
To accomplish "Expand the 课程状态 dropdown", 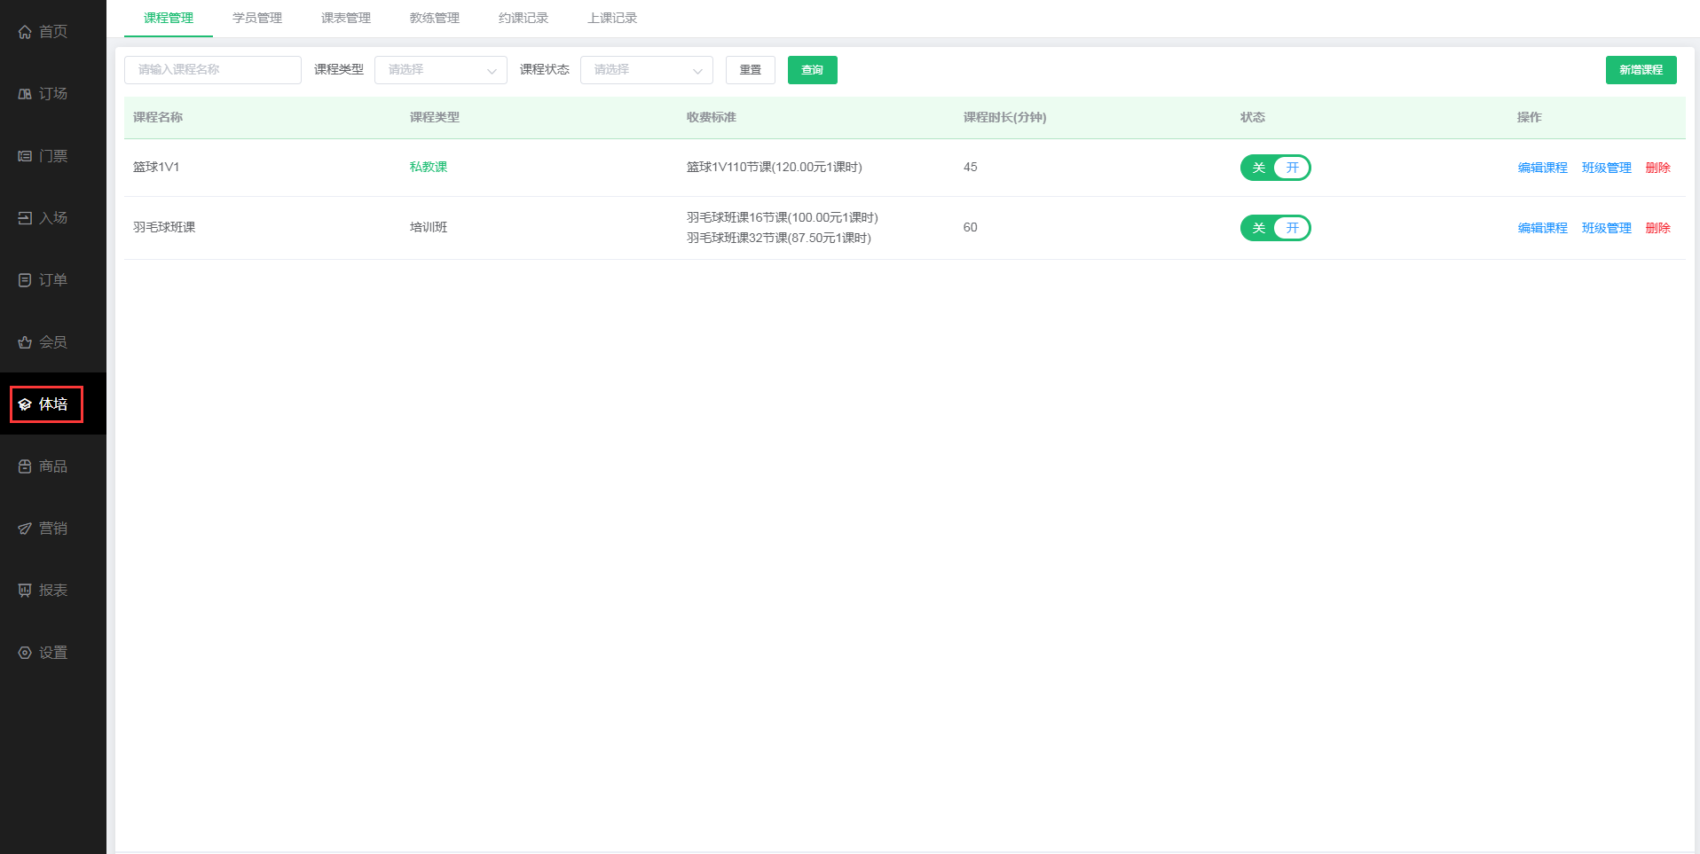I will tap(647, 70).
